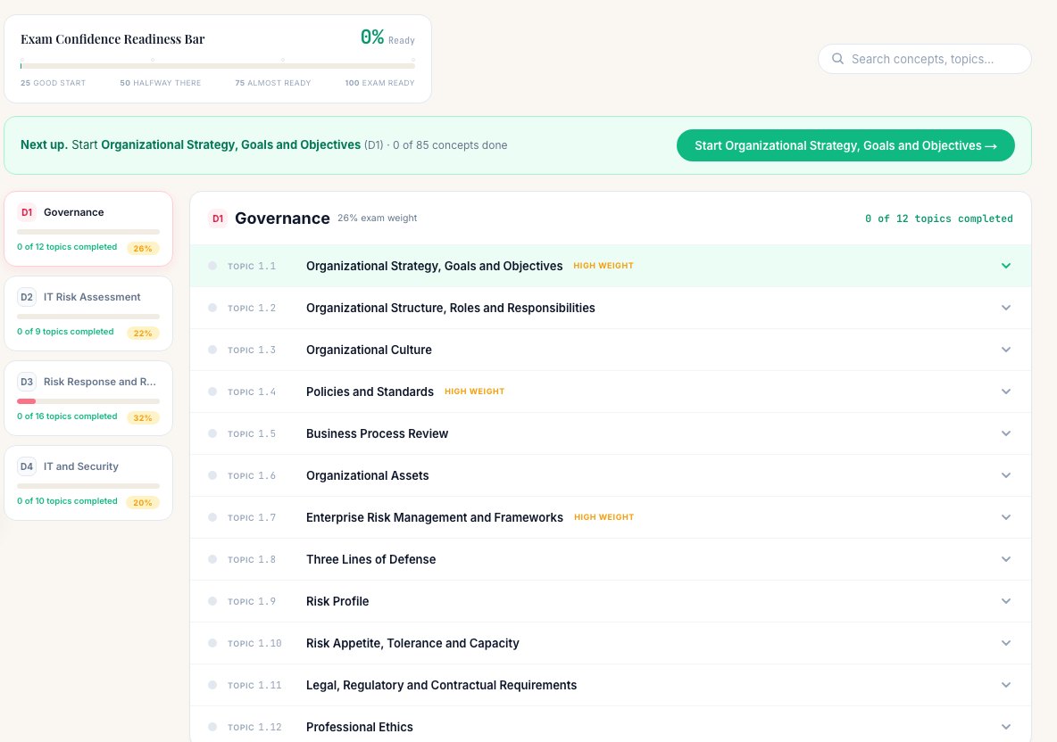Image resolution: width=1057 pixels, height=742 pixels.
Task: Click the '0 of 12 topics completed' header text
Action: (939, 218)
